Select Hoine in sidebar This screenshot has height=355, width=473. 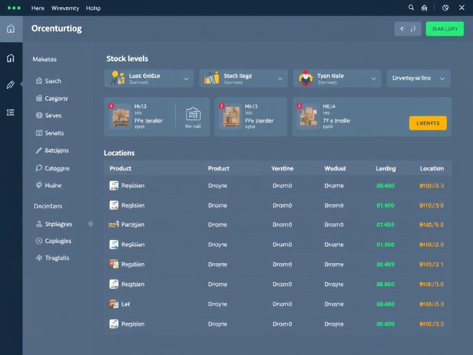[53, 185]
